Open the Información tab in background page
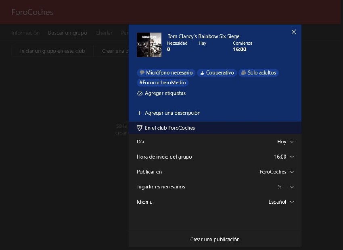This screenshot has width=343, height=250. click(25, 33)
